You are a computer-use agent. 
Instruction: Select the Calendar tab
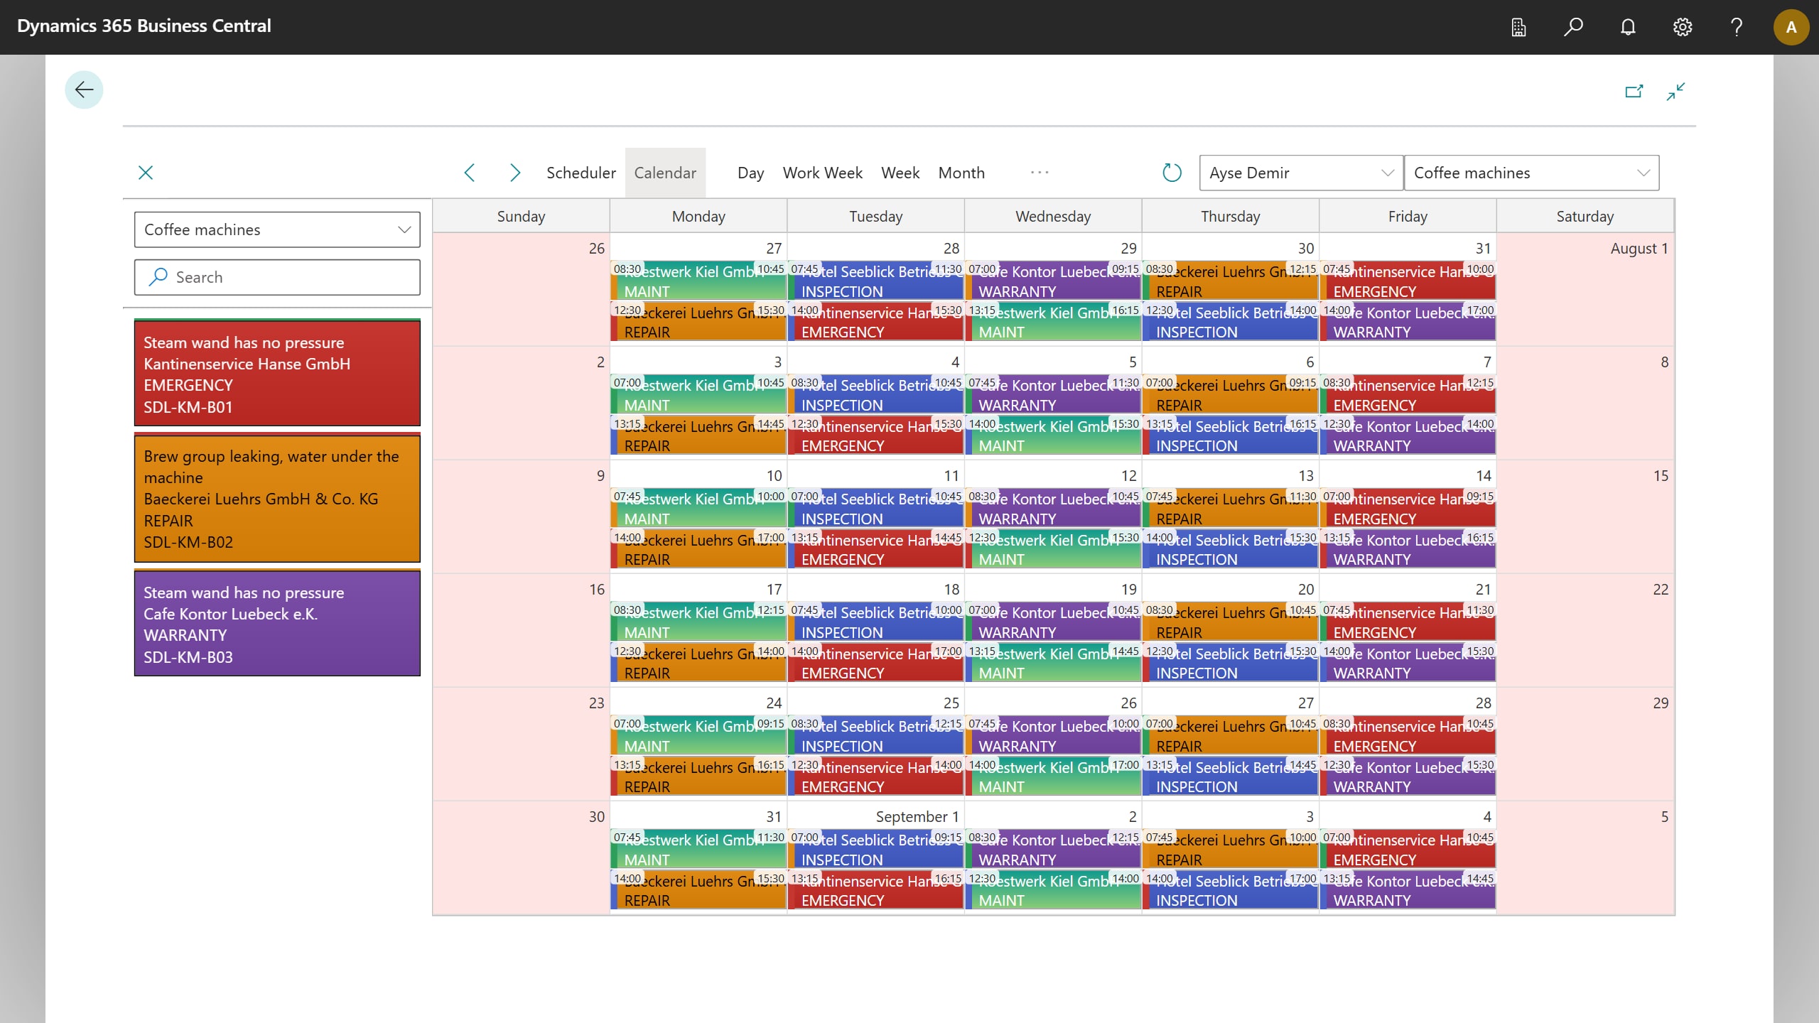[665, 173]
